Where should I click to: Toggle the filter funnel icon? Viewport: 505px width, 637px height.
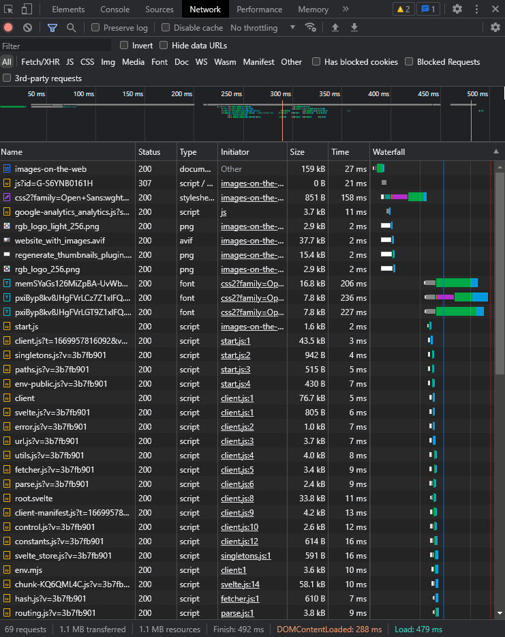(x=52, y=28)
